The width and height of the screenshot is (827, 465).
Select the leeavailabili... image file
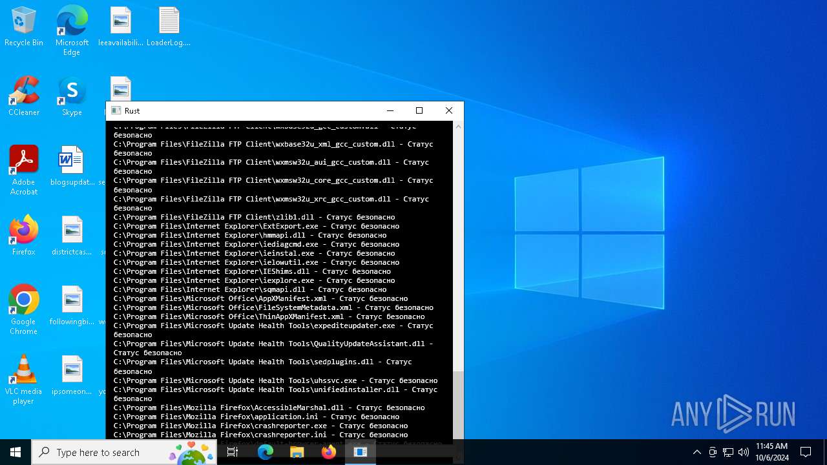(121, 27)
